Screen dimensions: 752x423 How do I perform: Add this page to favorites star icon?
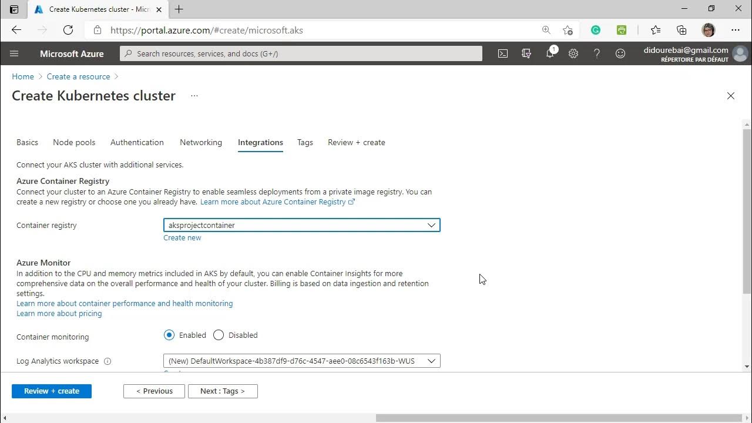coord(568,30)
